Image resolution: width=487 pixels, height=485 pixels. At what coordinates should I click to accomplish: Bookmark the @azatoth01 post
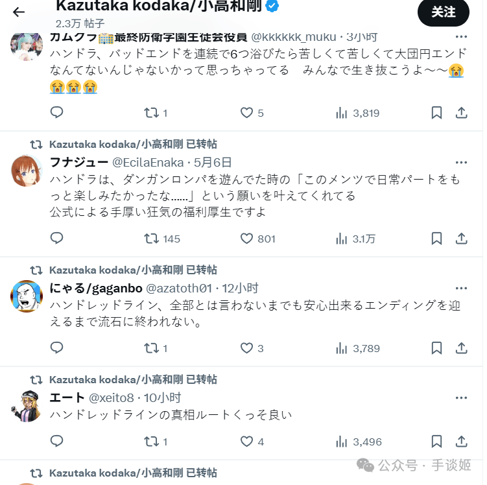[x=436, y=348]
